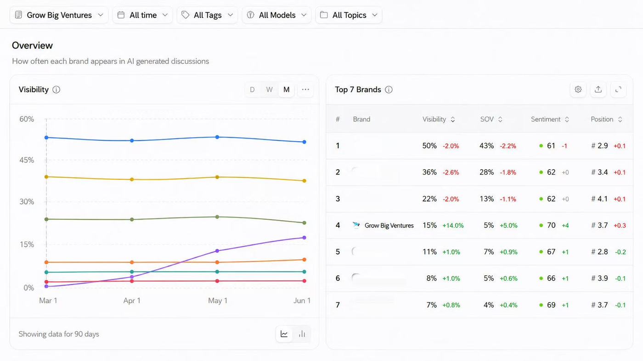The image size is (643, 361).
Task: Click the 8% visibility value in row 6
Action: 432,278
